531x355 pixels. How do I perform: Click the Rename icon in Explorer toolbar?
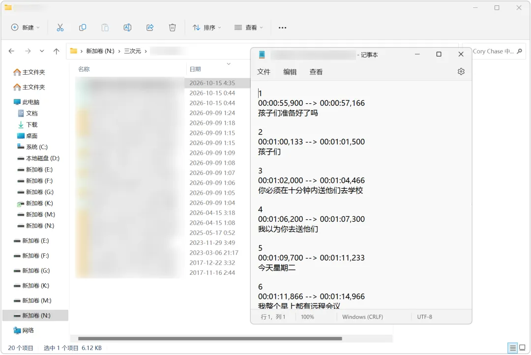pyautogui.click(x=127, y=28)
